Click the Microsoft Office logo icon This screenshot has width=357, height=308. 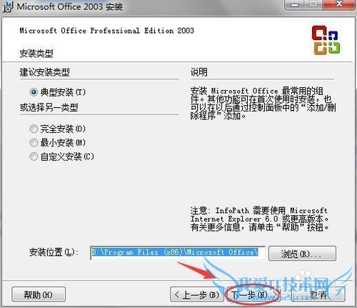[326, 40]
